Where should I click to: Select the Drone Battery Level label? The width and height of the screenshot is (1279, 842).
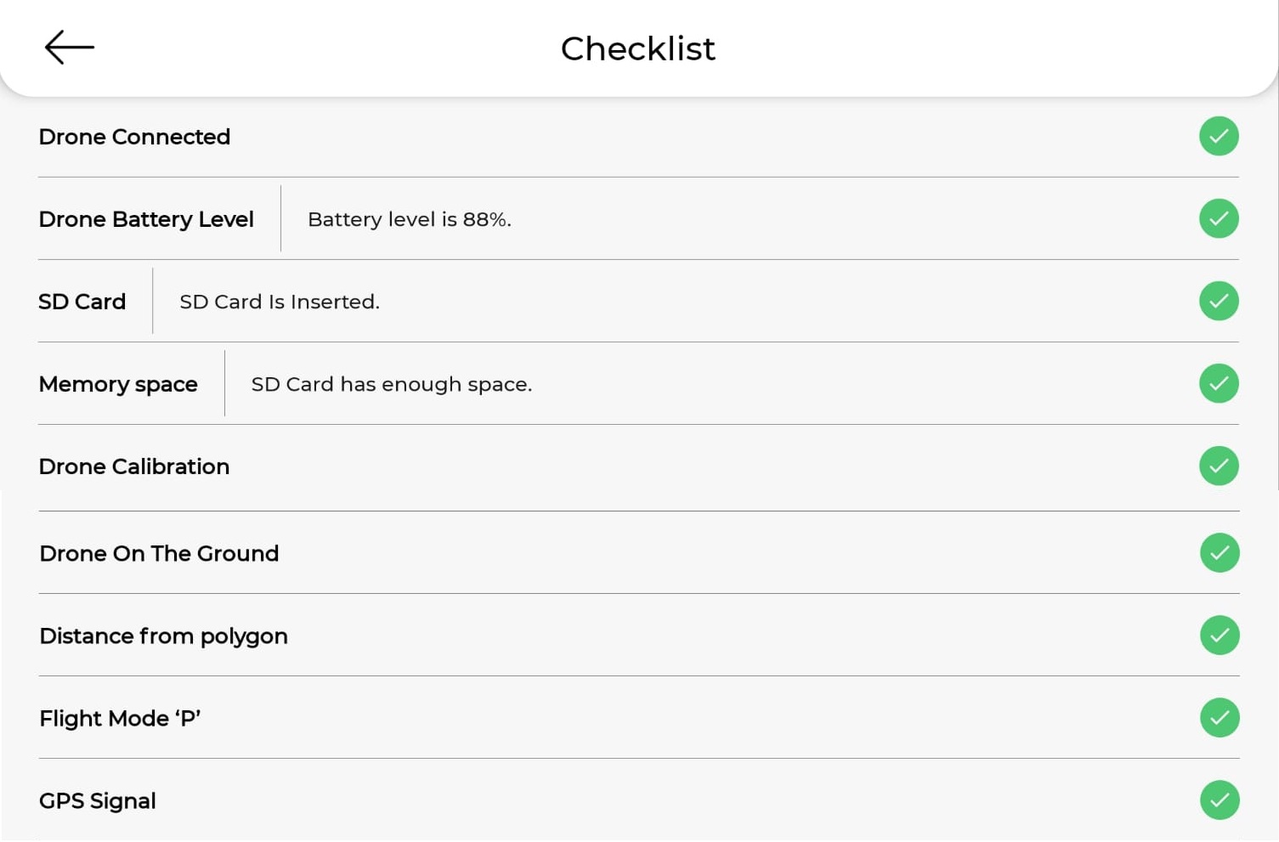pos(146,219)
